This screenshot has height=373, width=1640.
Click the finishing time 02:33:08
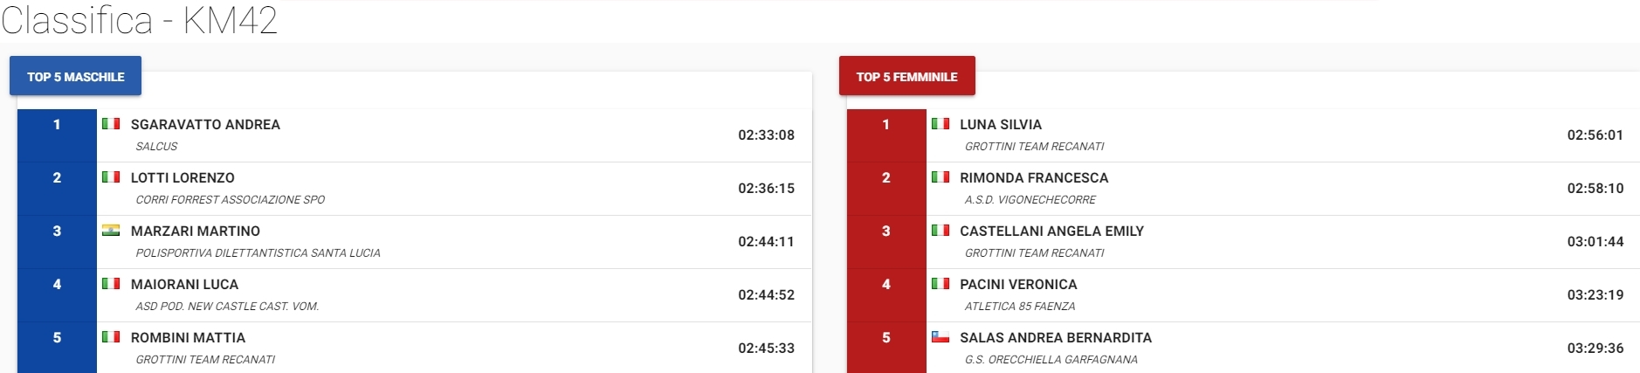click(766, 135)
